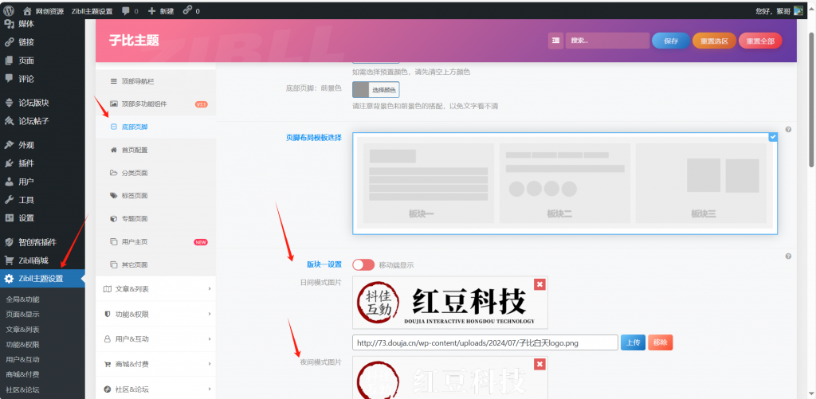The image size is (816, 399).
Task: Click the 媒体 media icon in sidebar
Action: pos(9,23)
